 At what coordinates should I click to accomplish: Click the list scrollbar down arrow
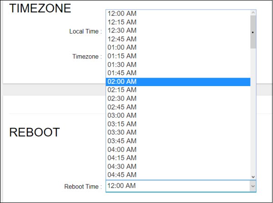(x=253, y=177)
